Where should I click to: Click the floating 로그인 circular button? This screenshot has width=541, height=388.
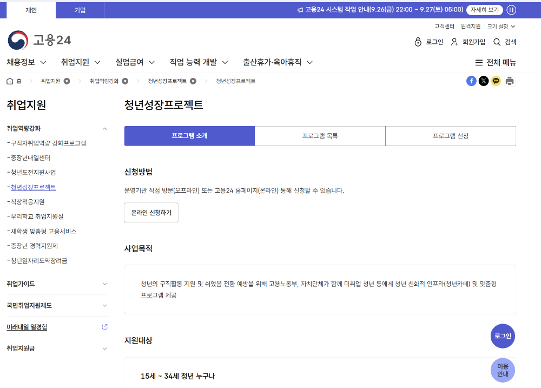pos(503,336)
